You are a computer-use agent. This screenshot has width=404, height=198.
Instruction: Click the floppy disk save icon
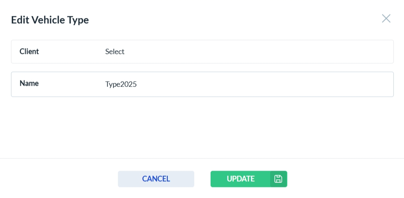pyautogui.click(x=278, y=179)
